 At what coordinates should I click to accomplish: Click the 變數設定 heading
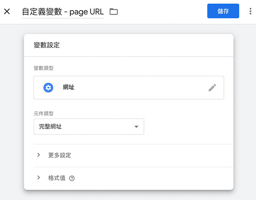tap(47, 45)
